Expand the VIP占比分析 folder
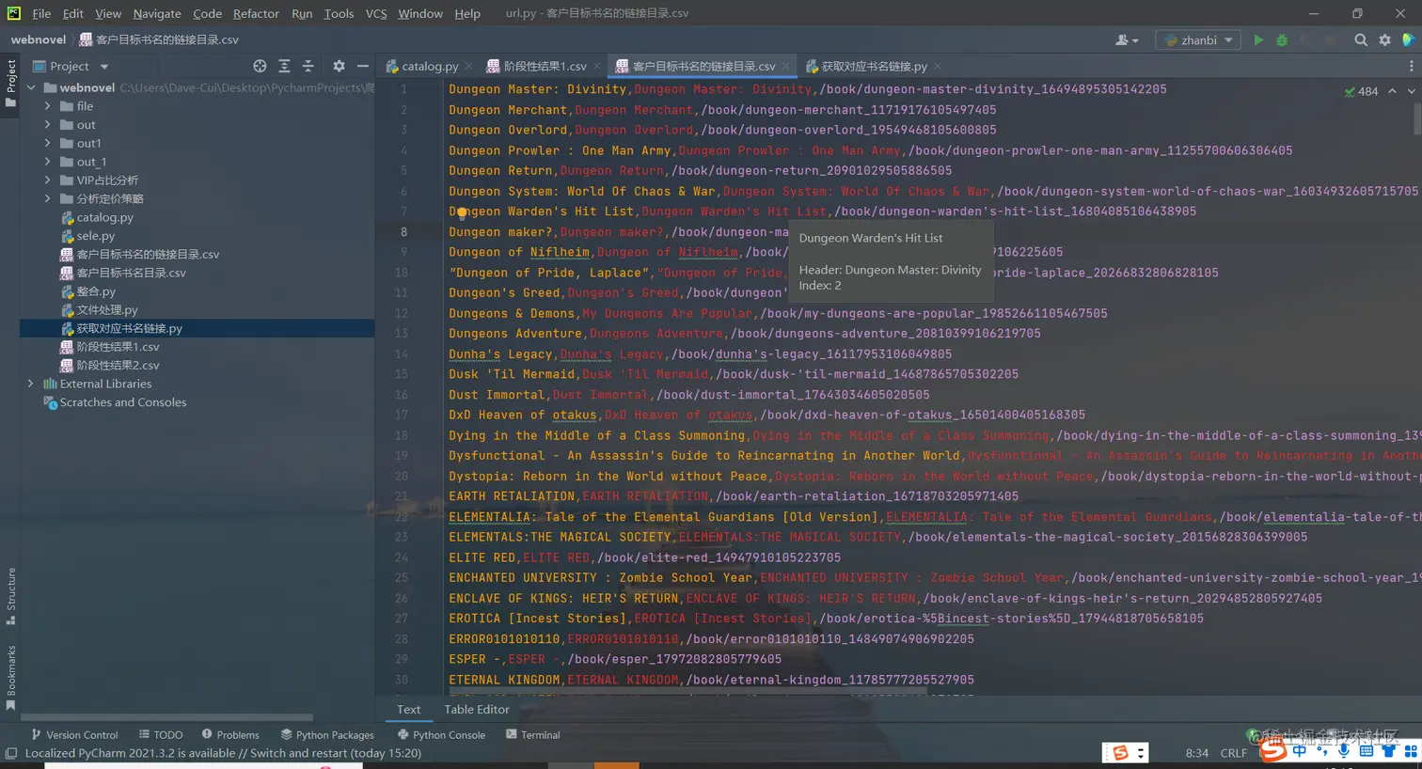Image resolution: width=1422 pixels, height=769 pixels. pyautogui.click(x=48, y=180)
